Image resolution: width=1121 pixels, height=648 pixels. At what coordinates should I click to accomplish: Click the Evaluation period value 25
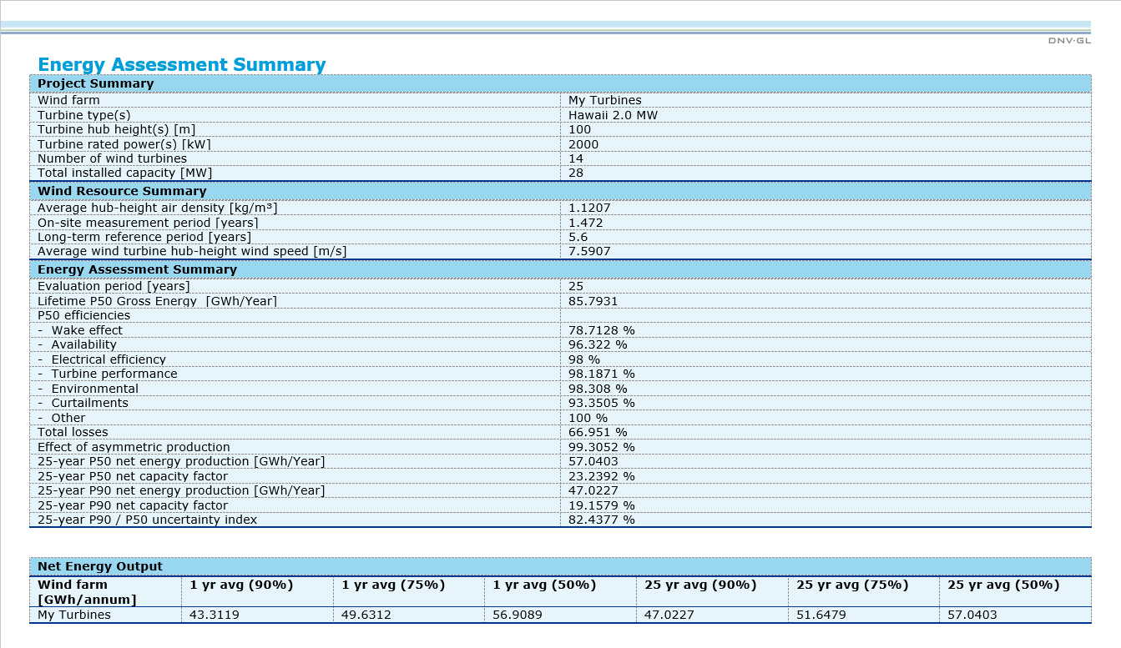[576, 286]
